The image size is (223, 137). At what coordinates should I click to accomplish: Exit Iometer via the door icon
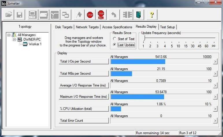click(139, 15)
